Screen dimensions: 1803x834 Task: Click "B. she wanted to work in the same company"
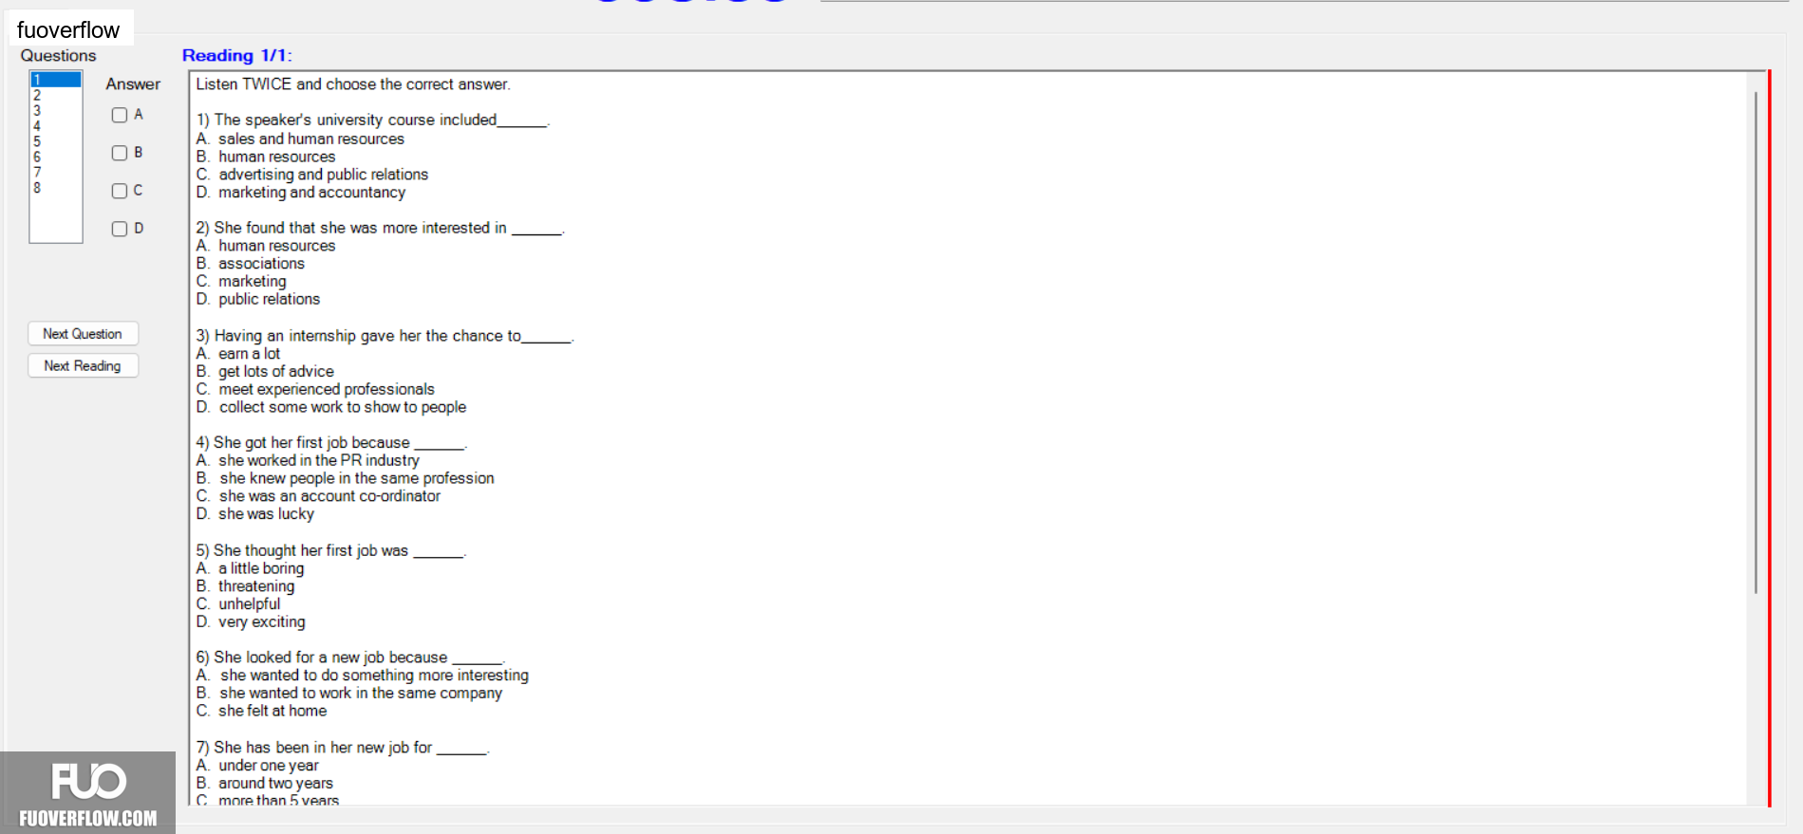349,695
